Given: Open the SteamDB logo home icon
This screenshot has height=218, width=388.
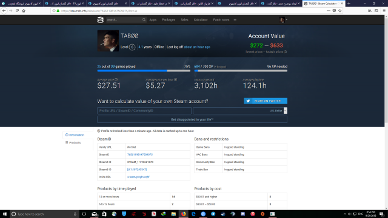Looking at the screenshot, I should (100, 20).
